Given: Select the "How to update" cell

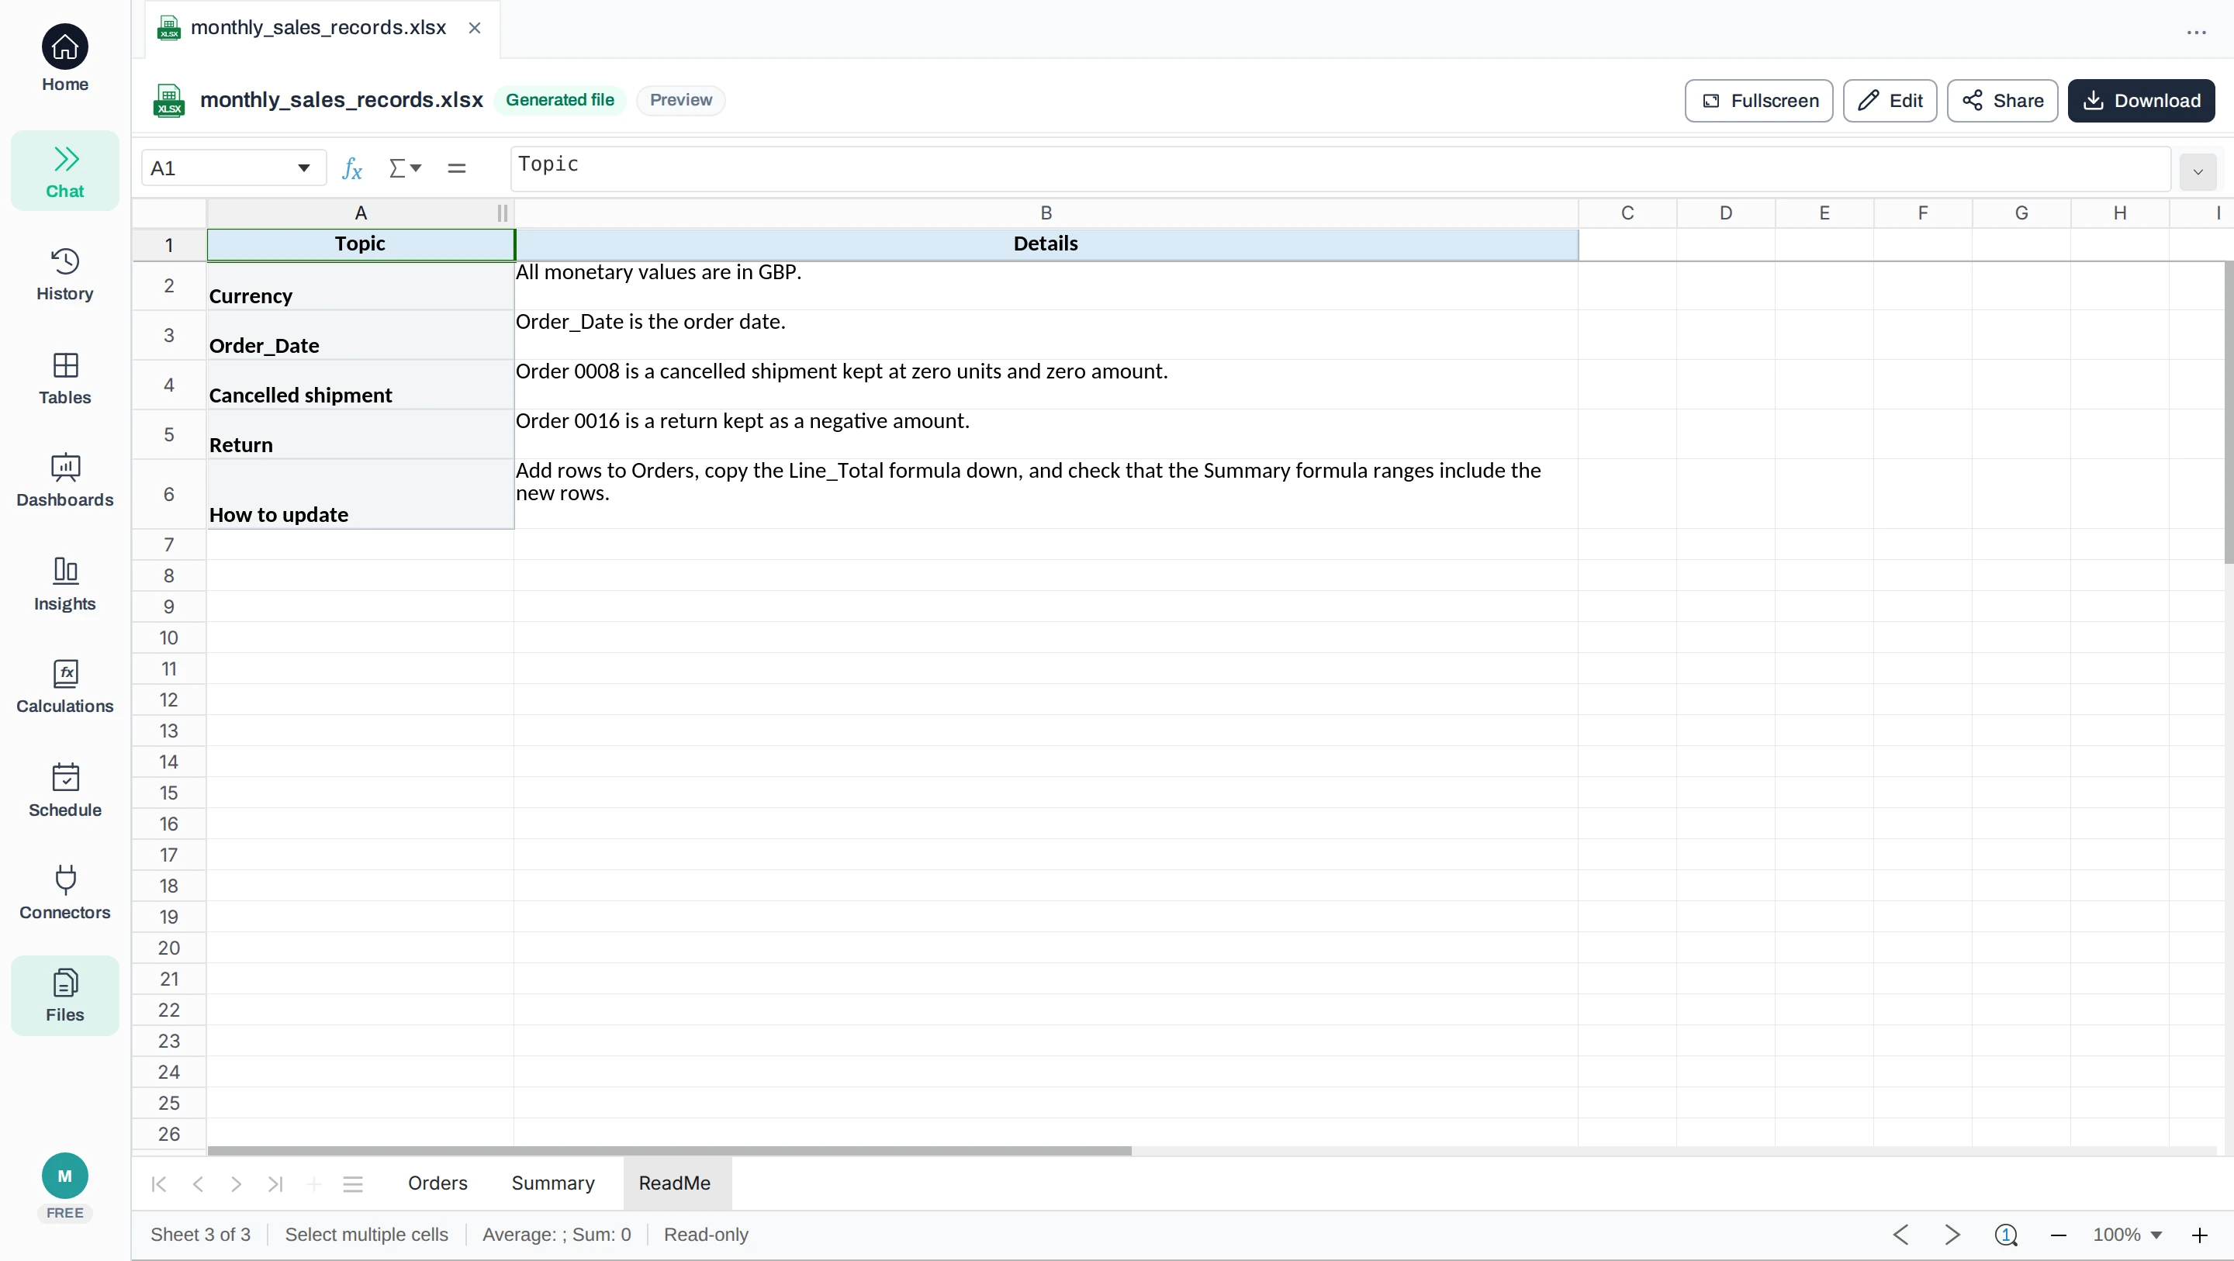Looking at the screenshot, I should (361, 494).
